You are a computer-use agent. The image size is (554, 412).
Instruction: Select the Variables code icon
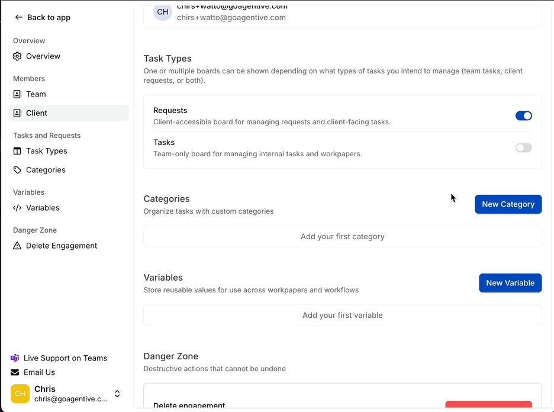[17, 208]
